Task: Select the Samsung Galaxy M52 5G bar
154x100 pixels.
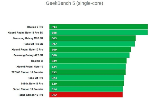Action: tap(92, 38)
